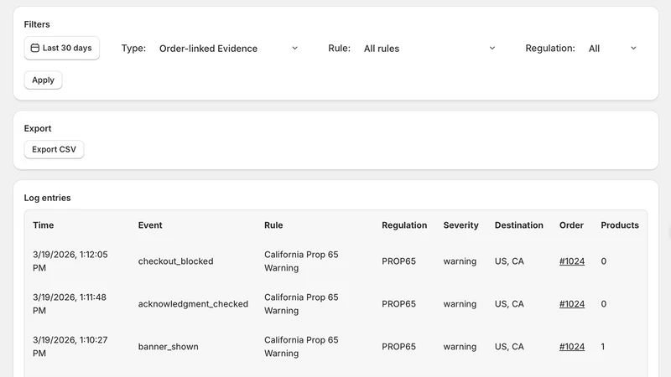Click products count 1 in banner_shown row
The image size is (671, 377).
click(603, 347)
